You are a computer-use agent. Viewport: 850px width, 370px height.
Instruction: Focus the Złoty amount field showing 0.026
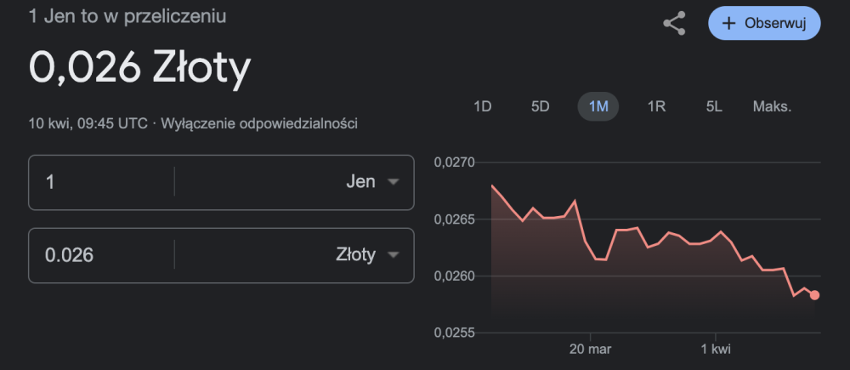point(102,255)
